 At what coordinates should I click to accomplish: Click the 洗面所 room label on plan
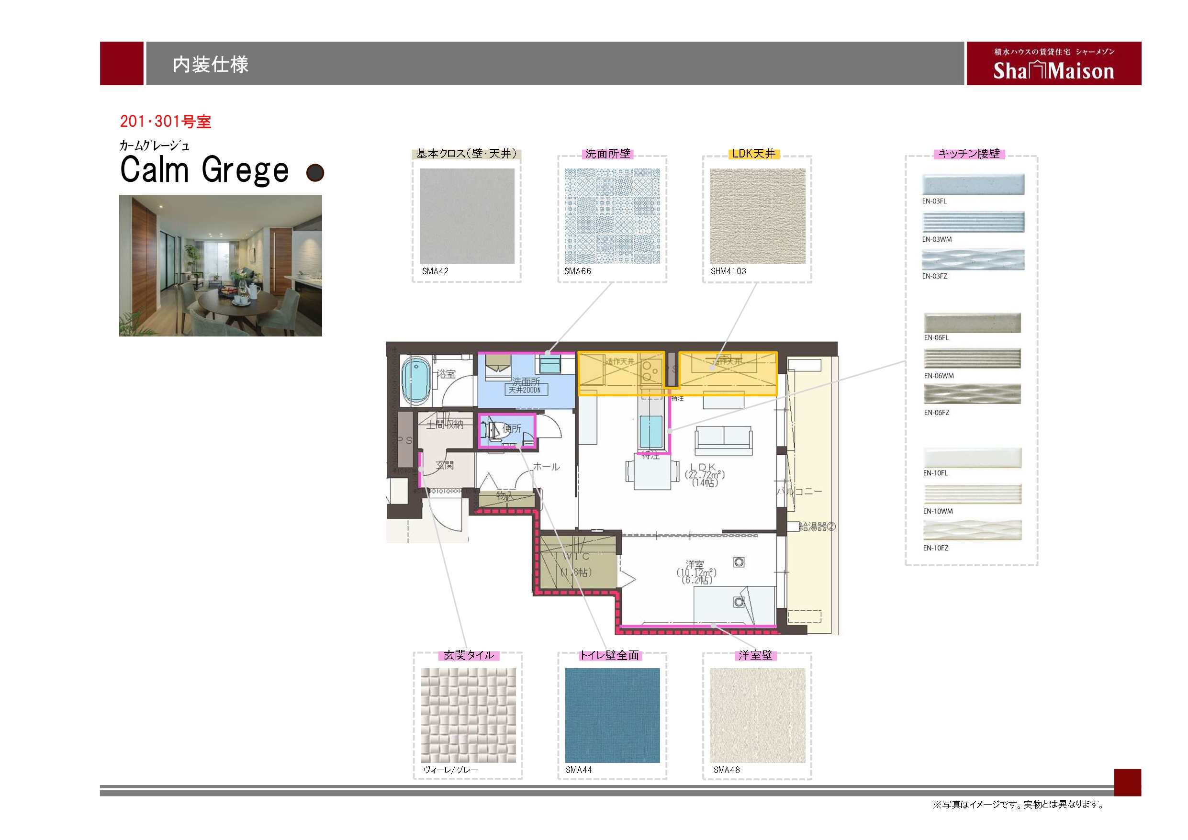click(526, 382)
